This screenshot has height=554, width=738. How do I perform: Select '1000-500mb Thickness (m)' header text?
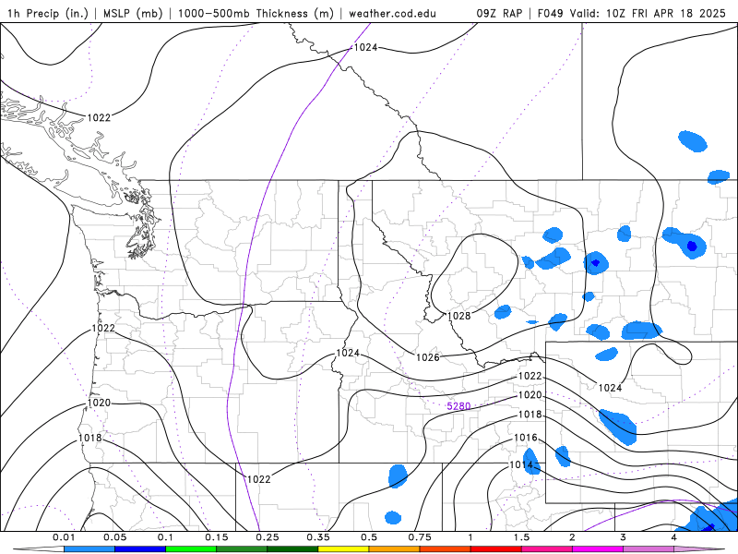[256, 13]
